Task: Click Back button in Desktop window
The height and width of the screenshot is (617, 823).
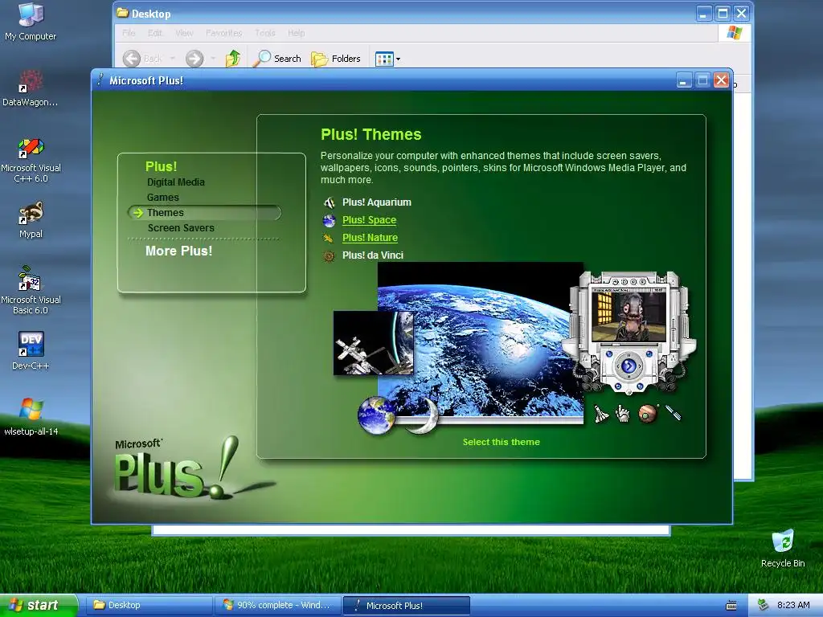Action: pyautogui.click(x=143, y=59)
